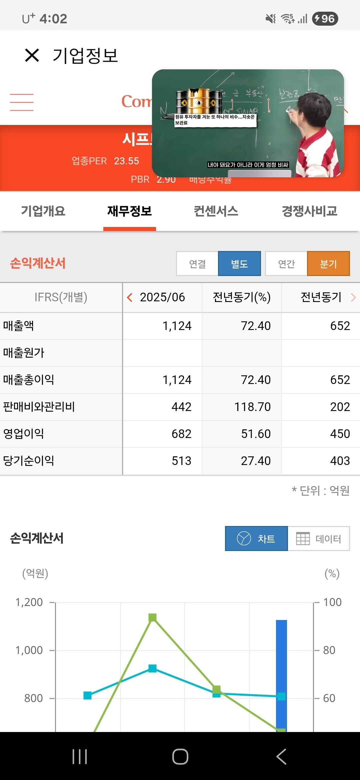Viewport: 360px width, 780px height.
Task: Select the 연결 statement toggle
Action: click(197, 264)
